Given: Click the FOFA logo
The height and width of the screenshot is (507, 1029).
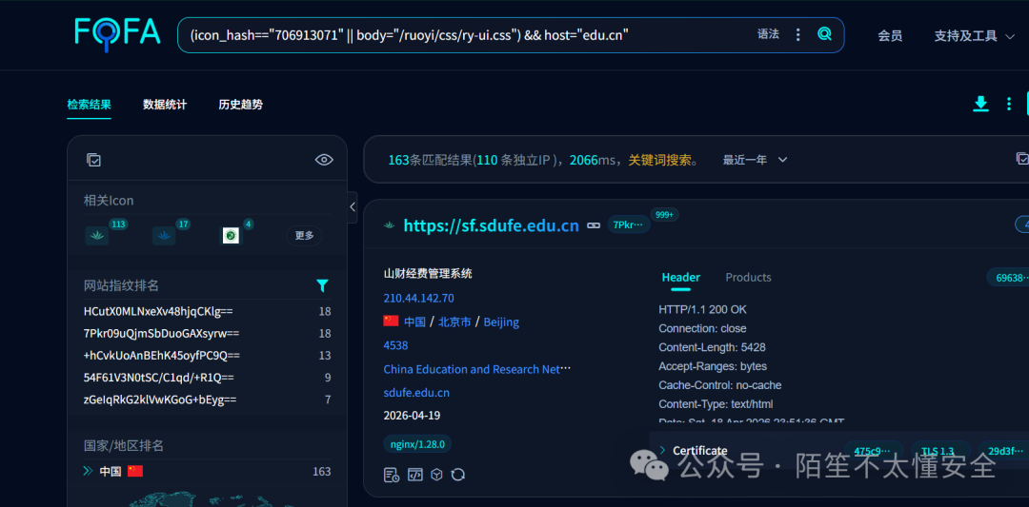Looking at the screenshot, I should (117, 32).
